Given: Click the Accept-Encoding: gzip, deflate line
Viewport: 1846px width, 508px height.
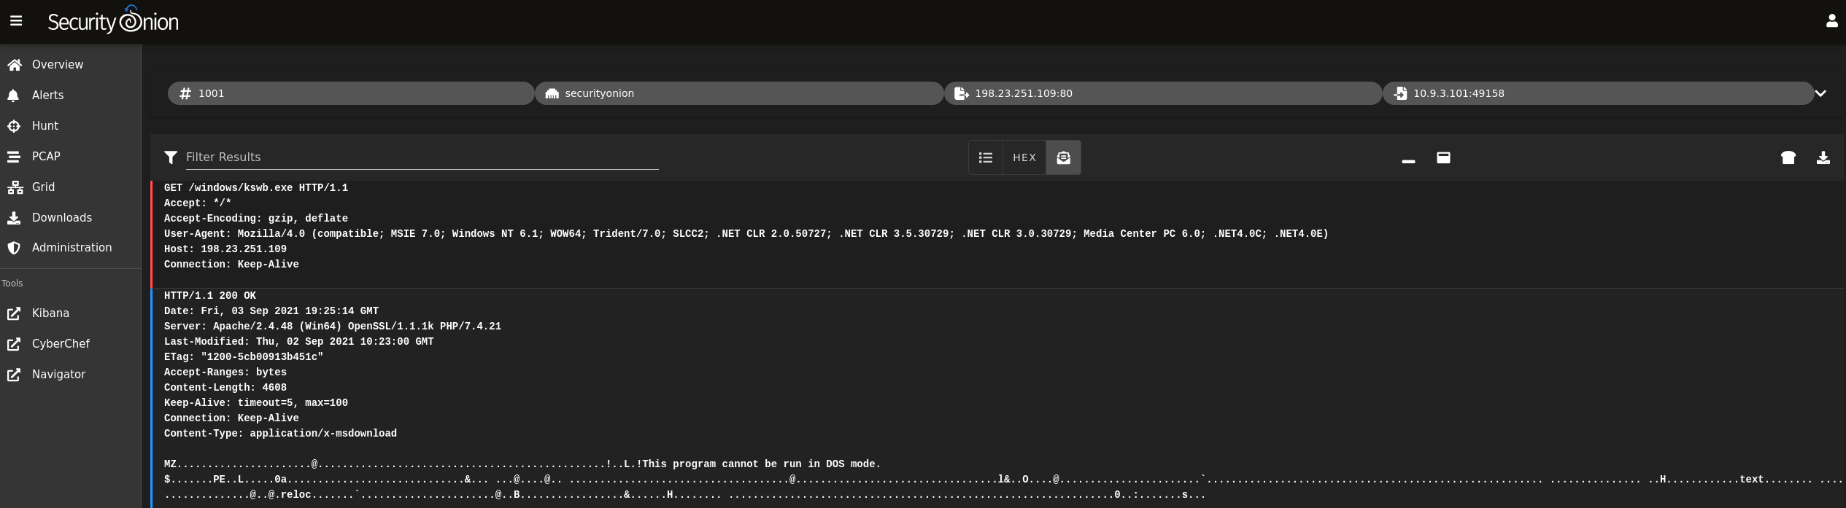Looking at the screenshot, I should 256,219.
